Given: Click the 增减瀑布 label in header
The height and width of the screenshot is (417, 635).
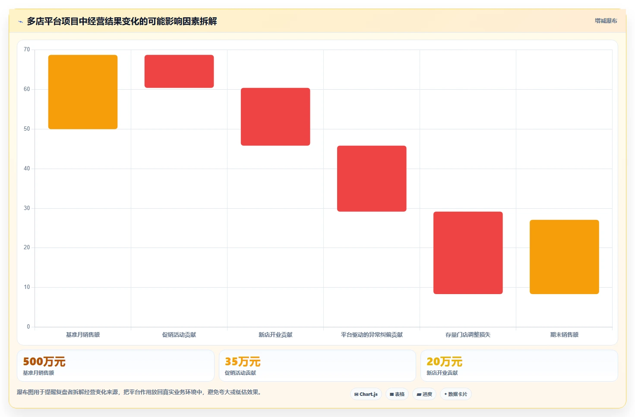Looking at the screenshot, I should (x=606, y=21).
